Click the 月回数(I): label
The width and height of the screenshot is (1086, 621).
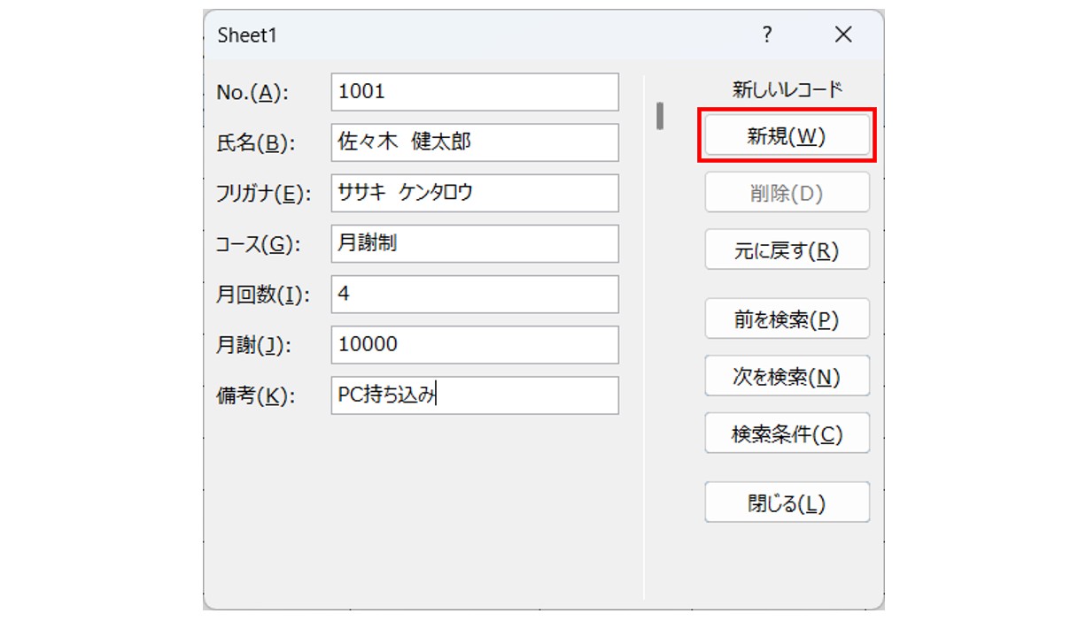[264, 295]
